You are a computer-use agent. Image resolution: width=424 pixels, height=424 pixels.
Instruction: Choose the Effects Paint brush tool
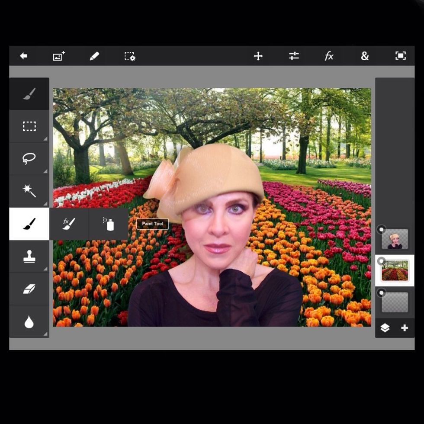point(69,224)
